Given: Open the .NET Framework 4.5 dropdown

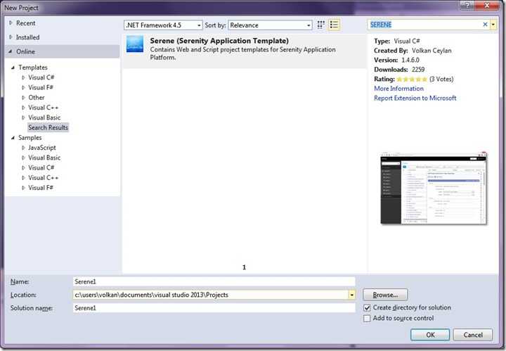Looking at the screenshot, I should coord(163,25).
